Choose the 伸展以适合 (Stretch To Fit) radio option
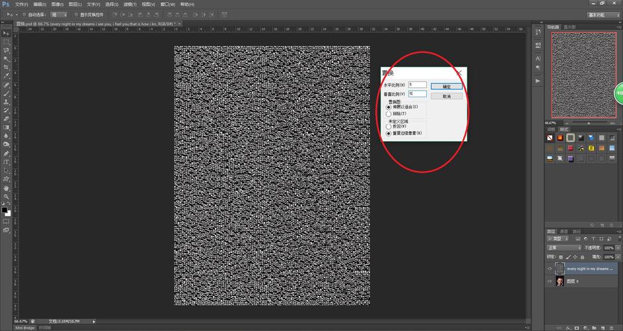Image resolution: width=623 pixels, height=331 pixels. (389, 107)
